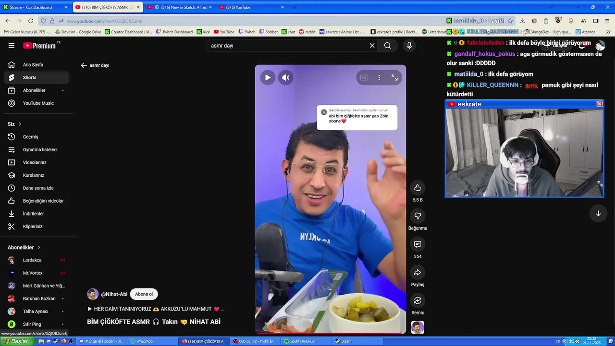Open Kurslarınız in the sidebar

click(36, 175)
